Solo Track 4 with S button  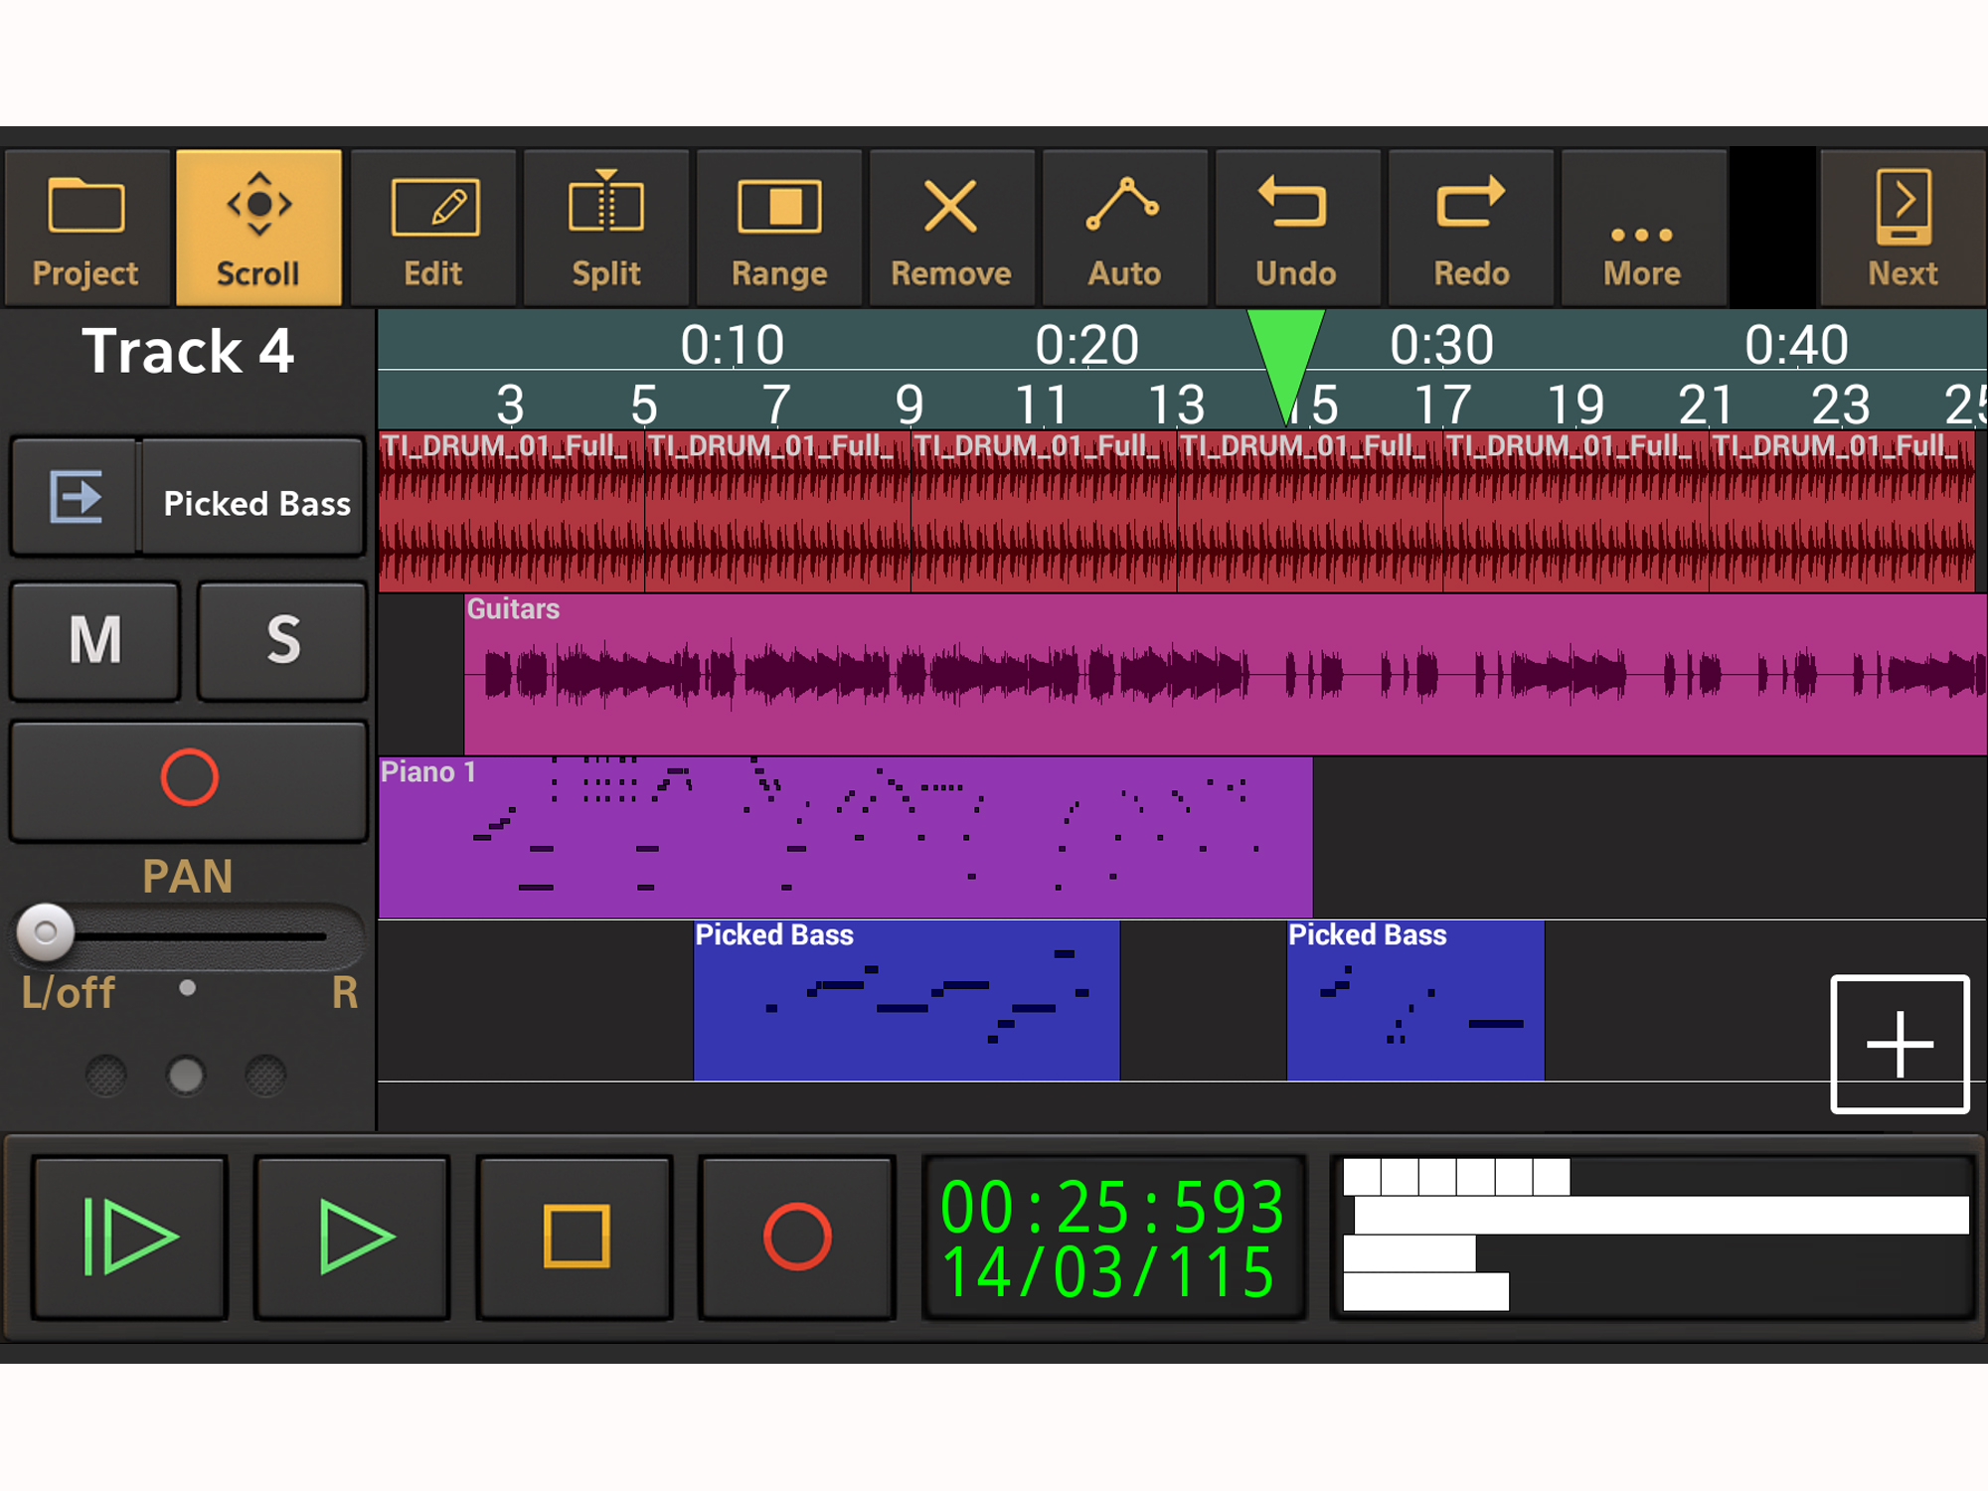282,641
